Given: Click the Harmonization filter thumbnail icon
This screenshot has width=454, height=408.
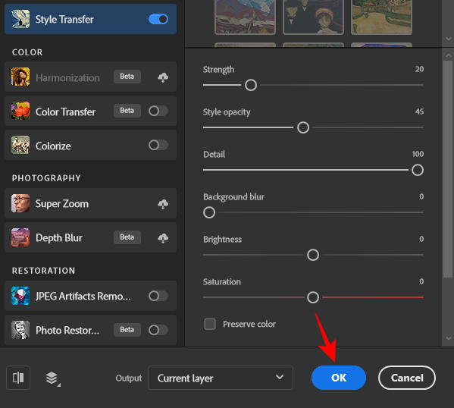Looking at the screenshot, I should tap(20, 77).
